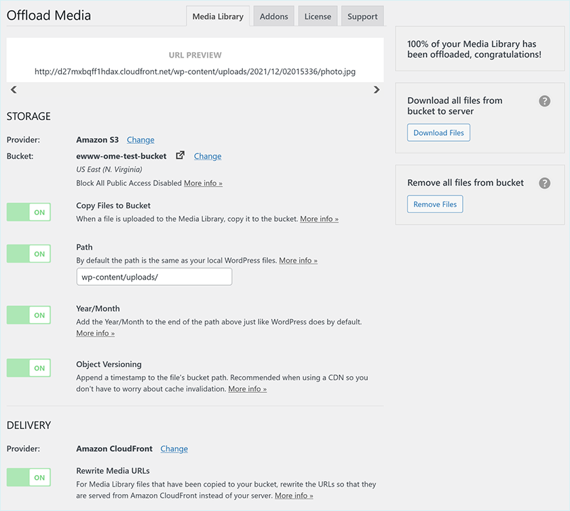Click the left arrow to view previous URL preview
This screenshot has height=511, width=570.
point(14,89)
